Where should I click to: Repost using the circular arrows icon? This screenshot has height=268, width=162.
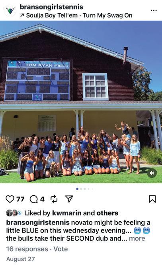click(x=54, y=199)
